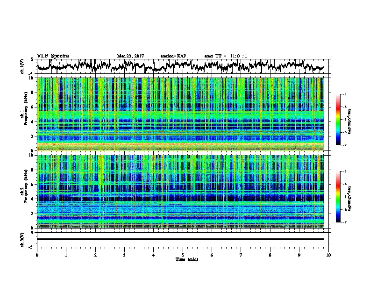Click the time axis tick label "7"
Image resolution: width=370 pixels, height=286 pixels.
[x=241, y=255]
